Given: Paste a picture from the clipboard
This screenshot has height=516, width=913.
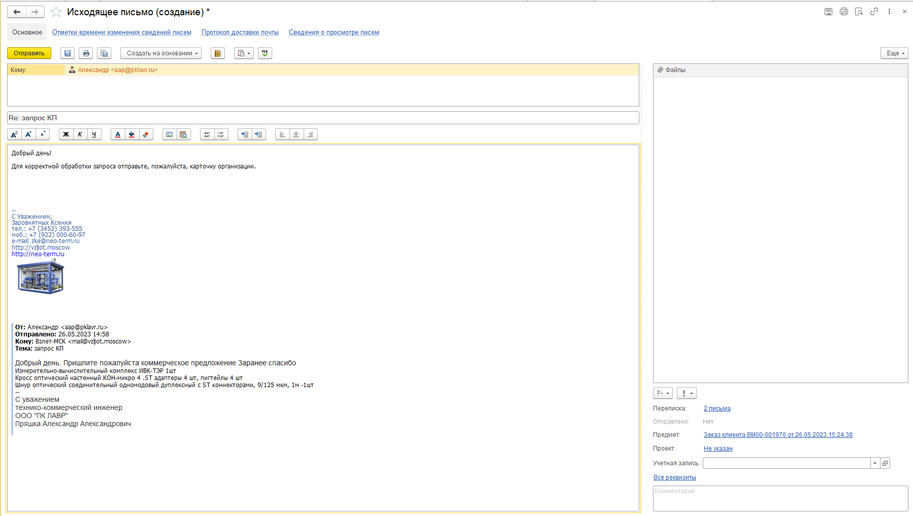Looking at the screenshot, I should point(184,134).
